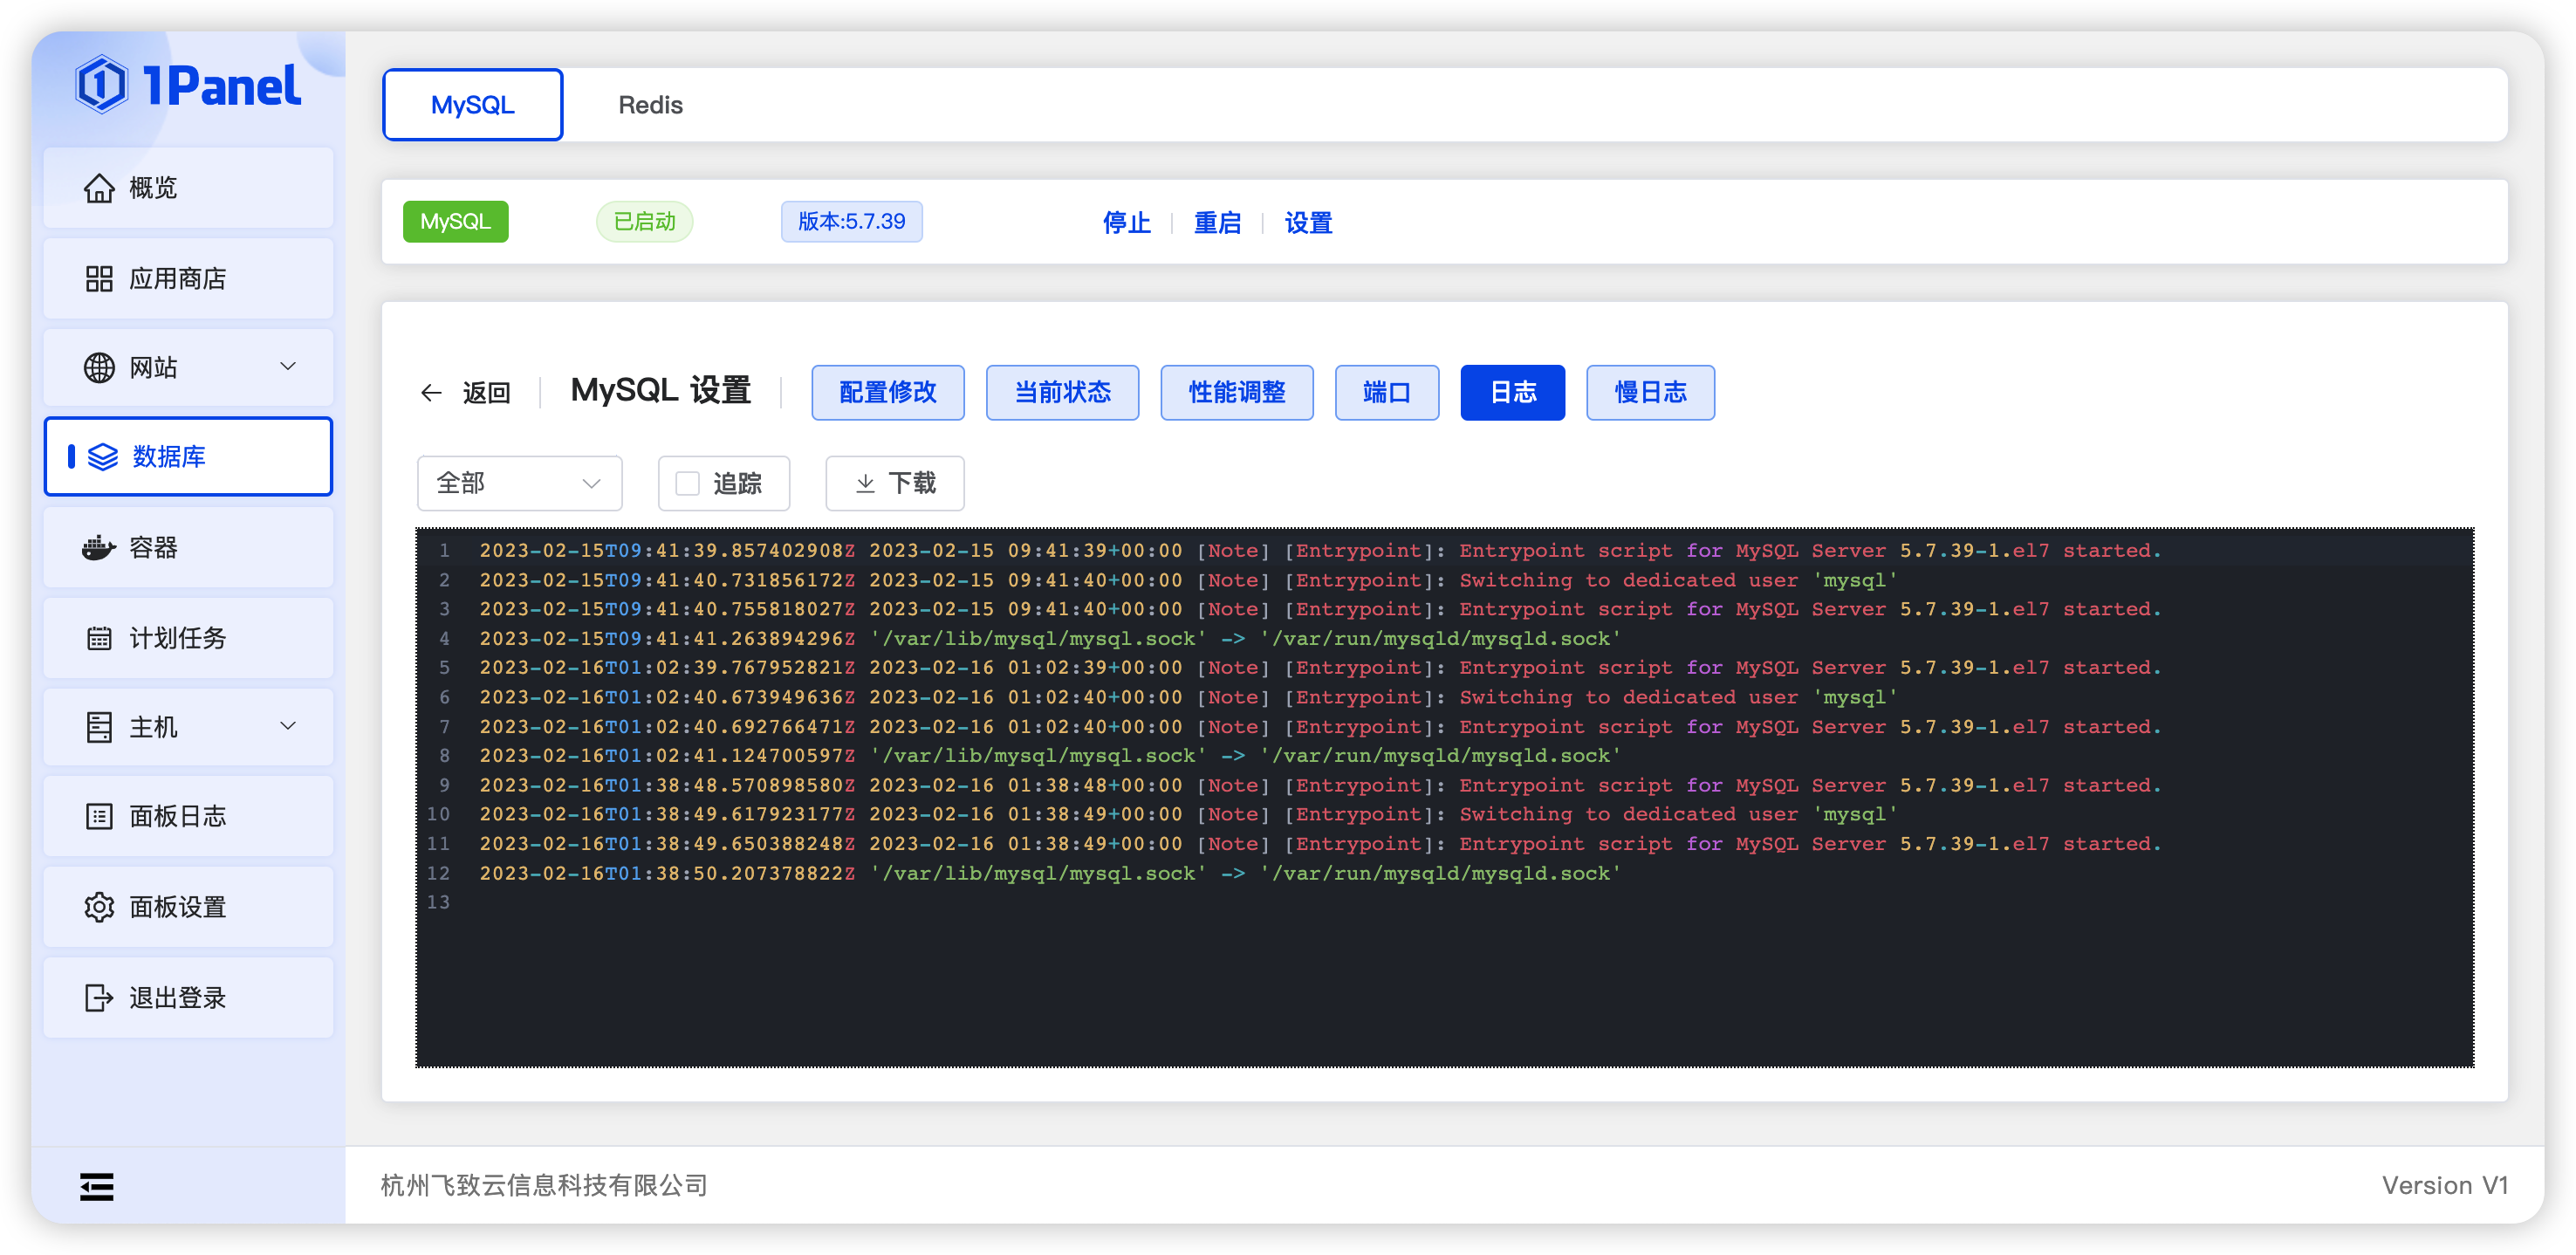Open the 面板设置 panel settings gear icon

pyautogui.click(x=99, y=906)
